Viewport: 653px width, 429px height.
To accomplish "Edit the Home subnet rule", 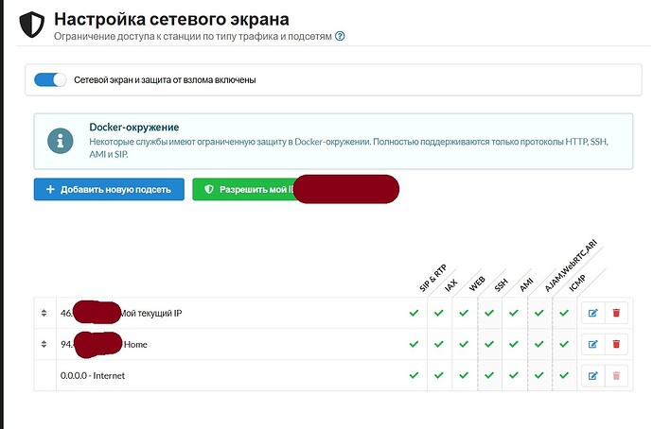I will coord(593,344).
